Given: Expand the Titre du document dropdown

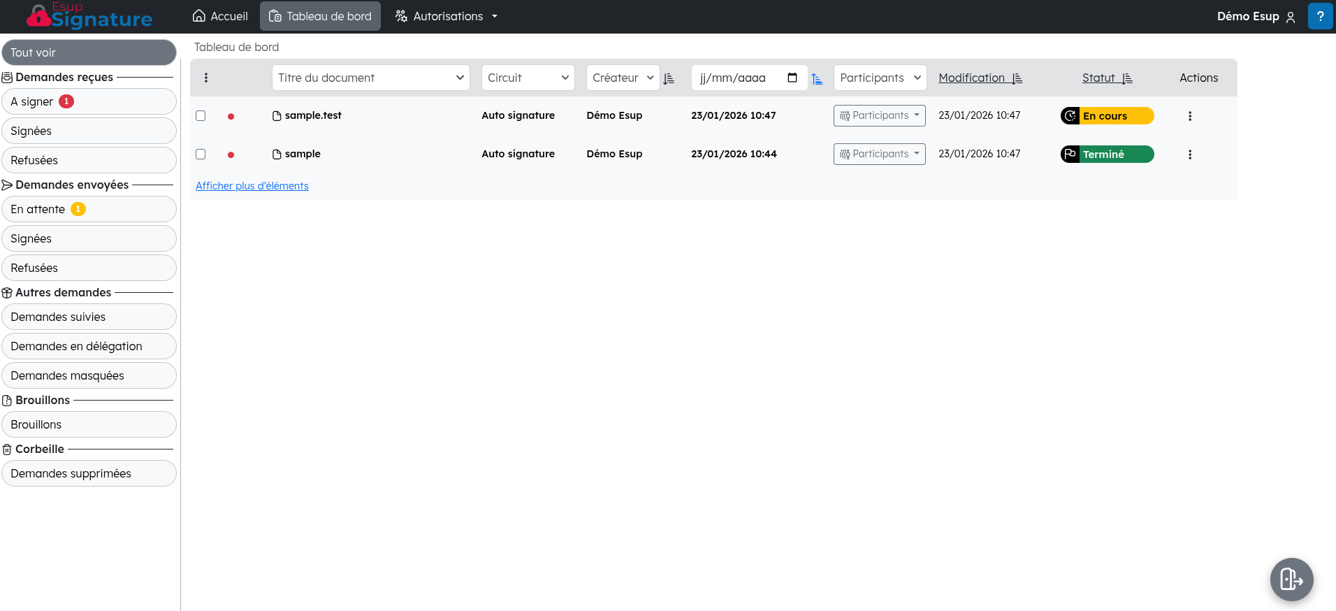Looking at the screenshot, I should 370,78.
